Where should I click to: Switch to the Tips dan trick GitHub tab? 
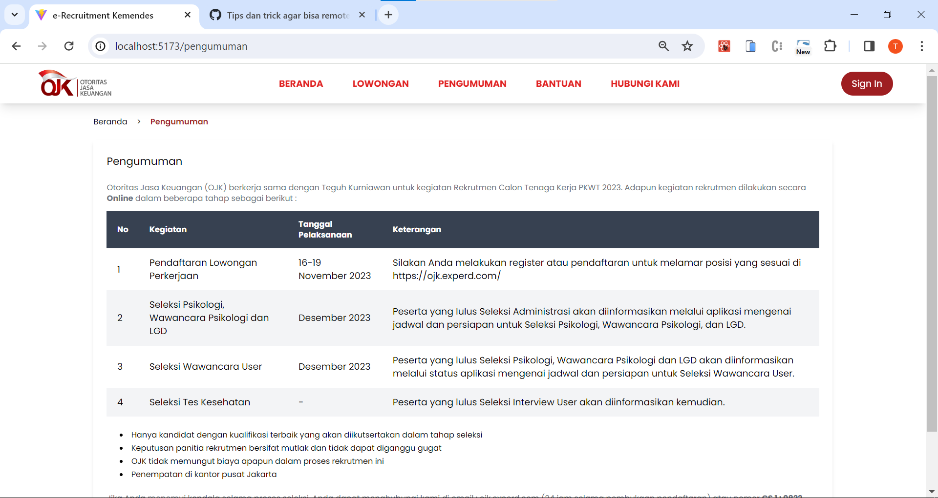pos(288,15)
